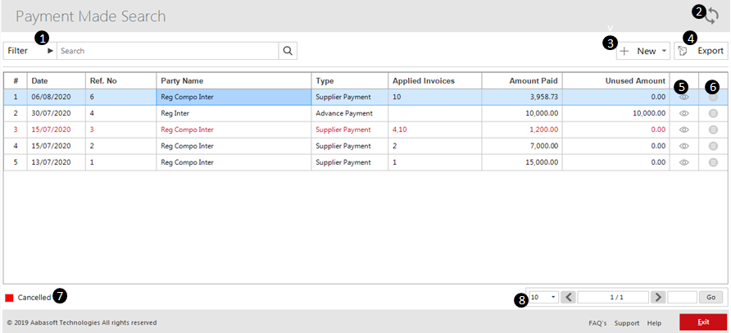
Task: Click the plus icon beside New
Action: pyautogui.click(x=624, y=51)
